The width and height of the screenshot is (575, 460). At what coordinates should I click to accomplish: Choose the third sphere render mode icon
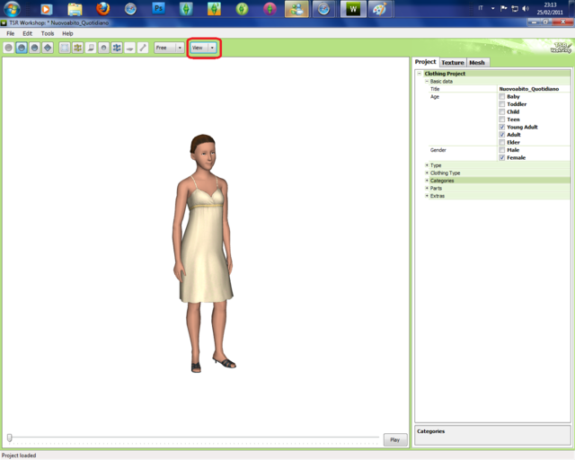click(34, 48)
